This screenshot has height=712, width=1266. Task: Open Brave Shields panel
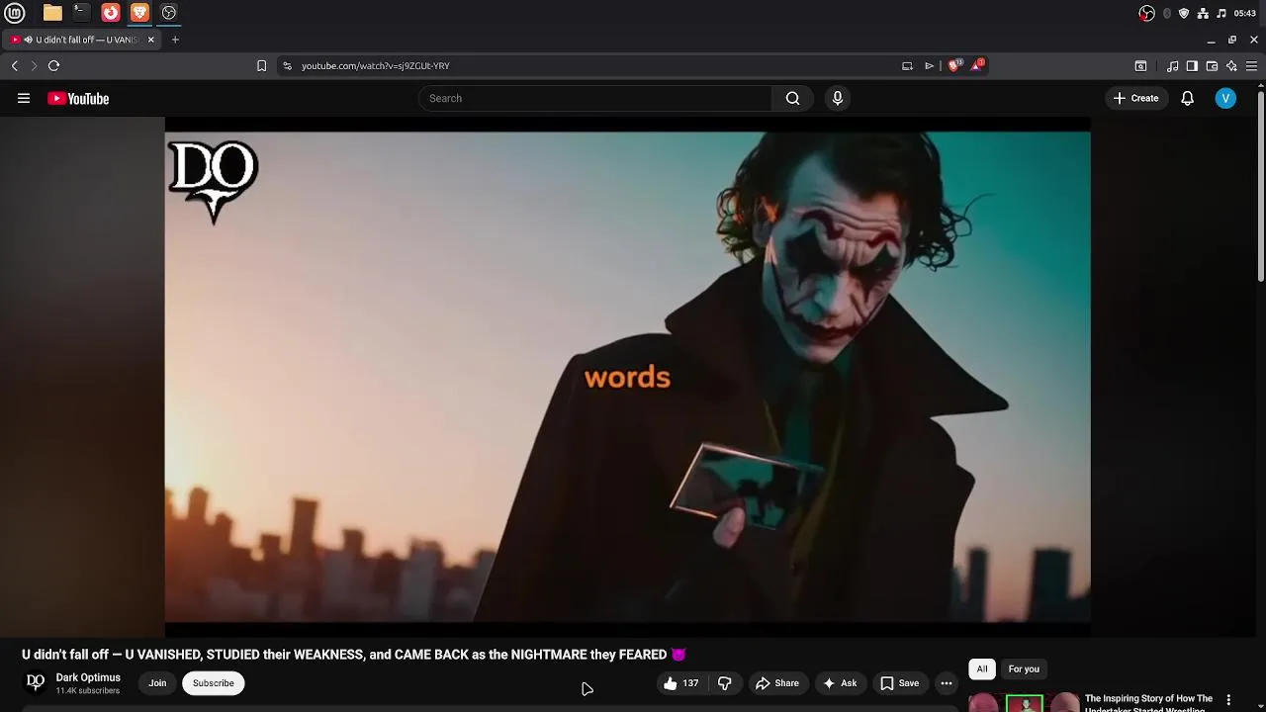point(954,65)
